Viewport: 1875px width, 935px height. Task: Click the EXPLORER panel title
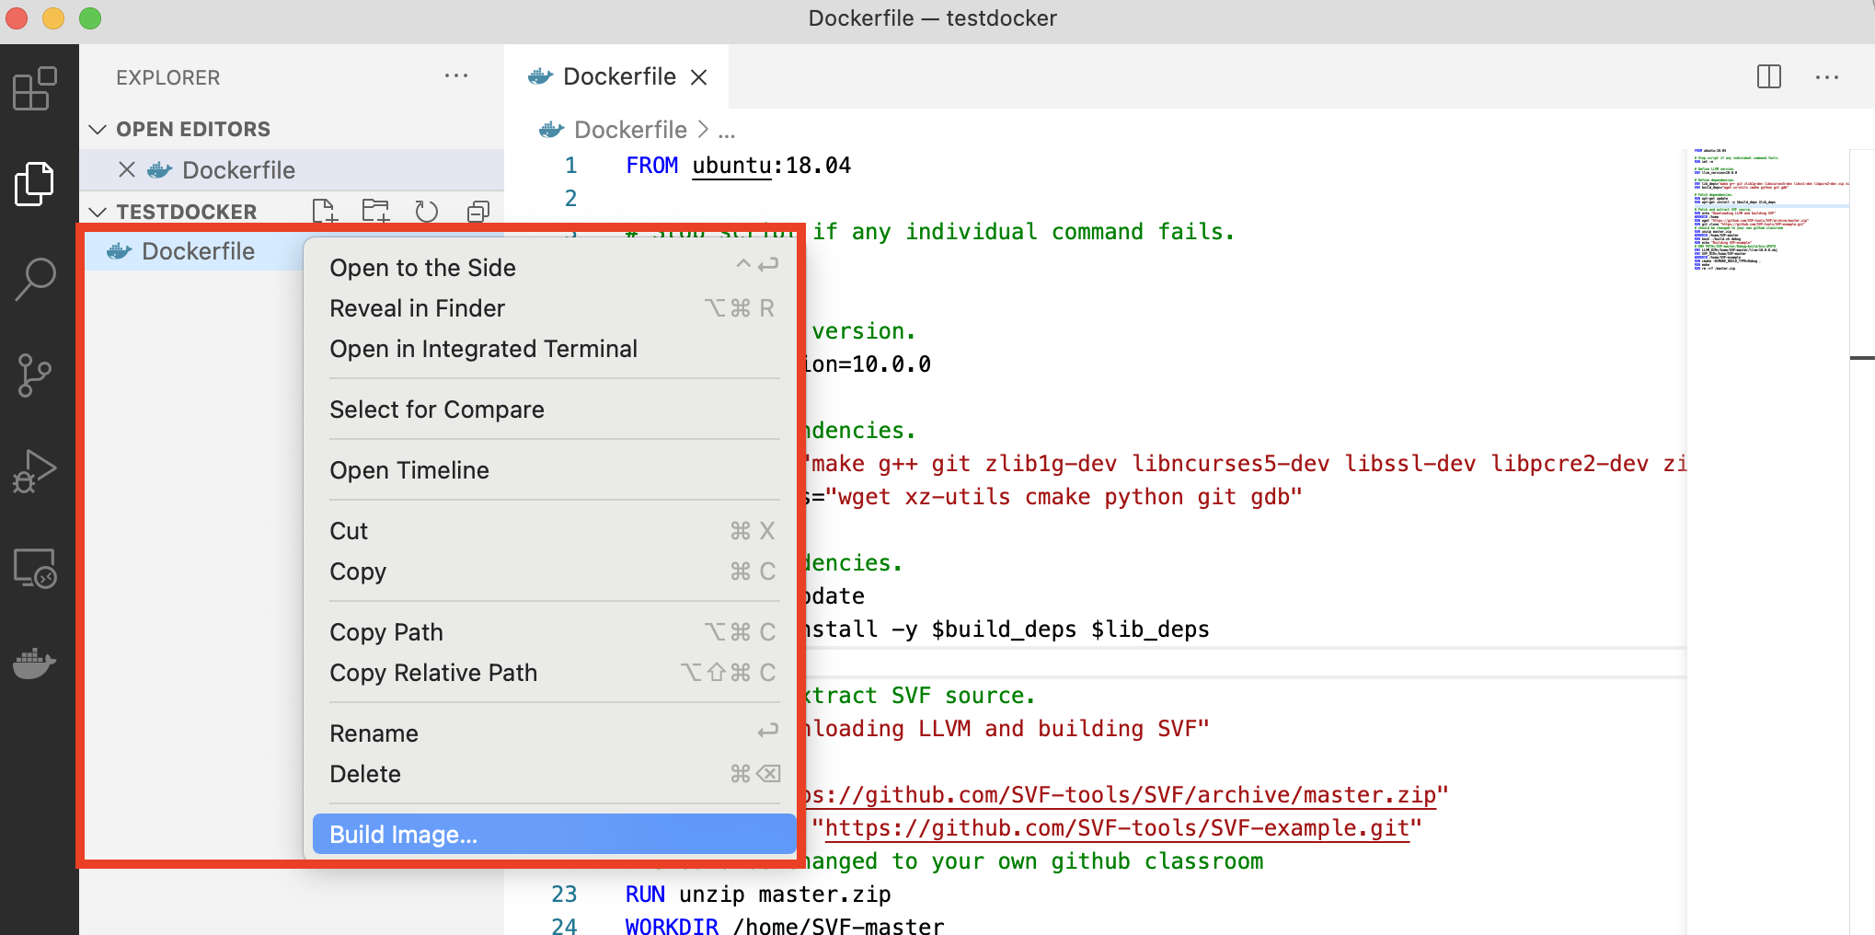pos(168,77)
